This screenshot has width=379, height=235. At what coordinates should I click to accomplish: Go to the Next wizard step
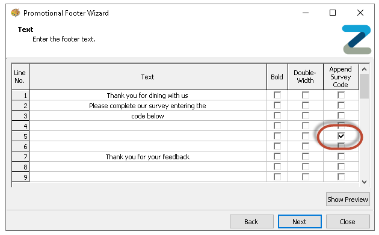300,221
